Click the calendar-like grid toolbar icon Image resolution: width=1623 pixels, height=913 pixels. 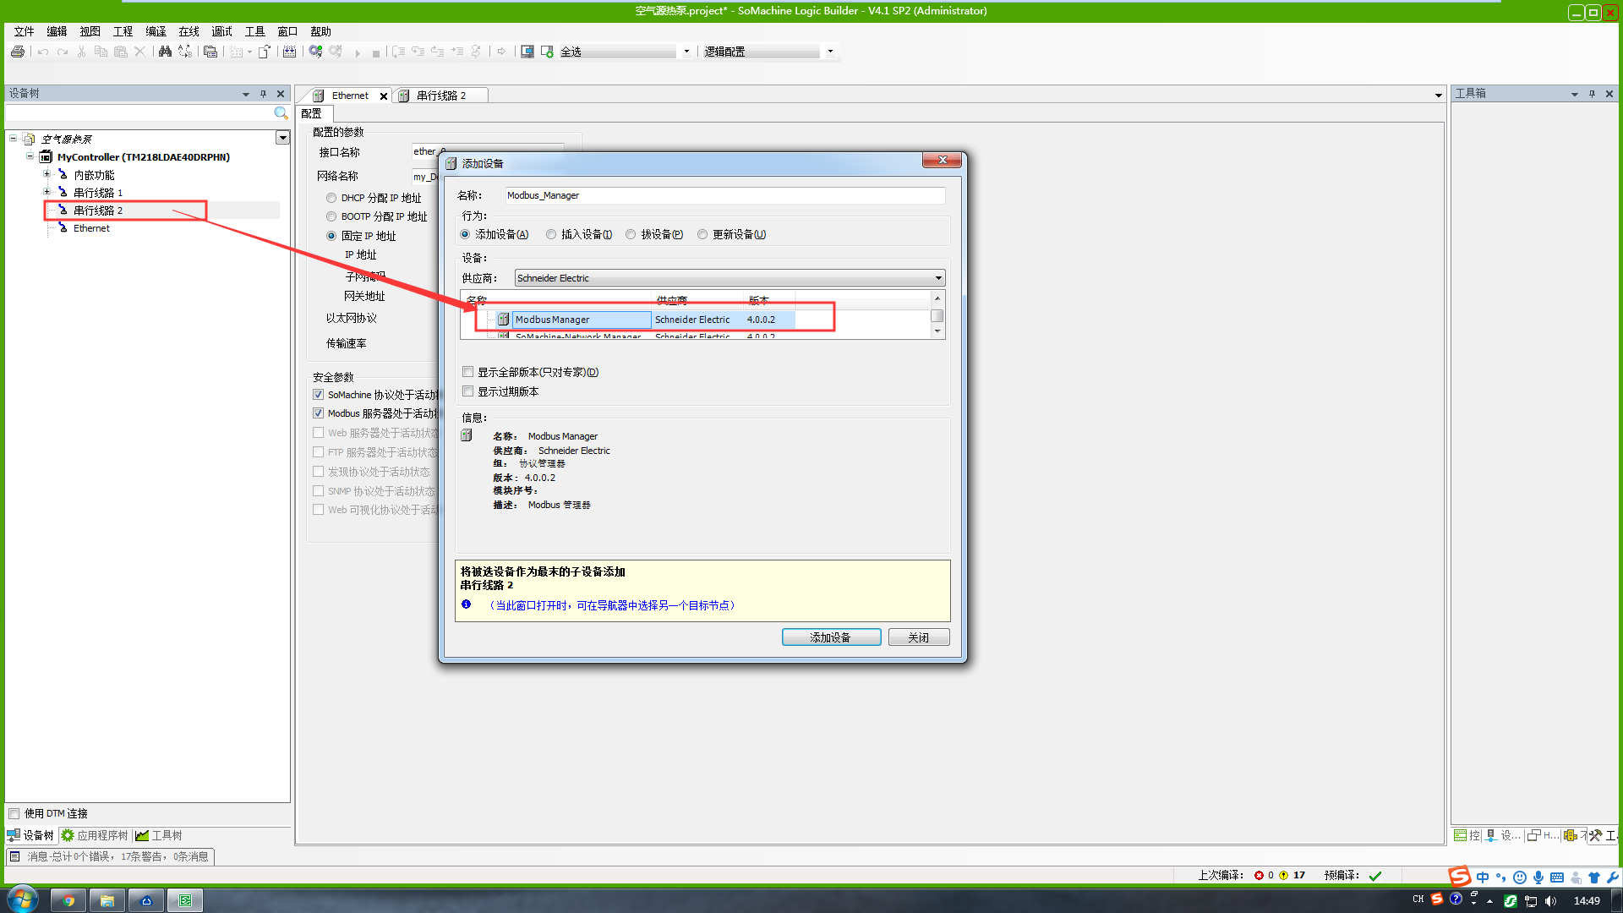289,52
